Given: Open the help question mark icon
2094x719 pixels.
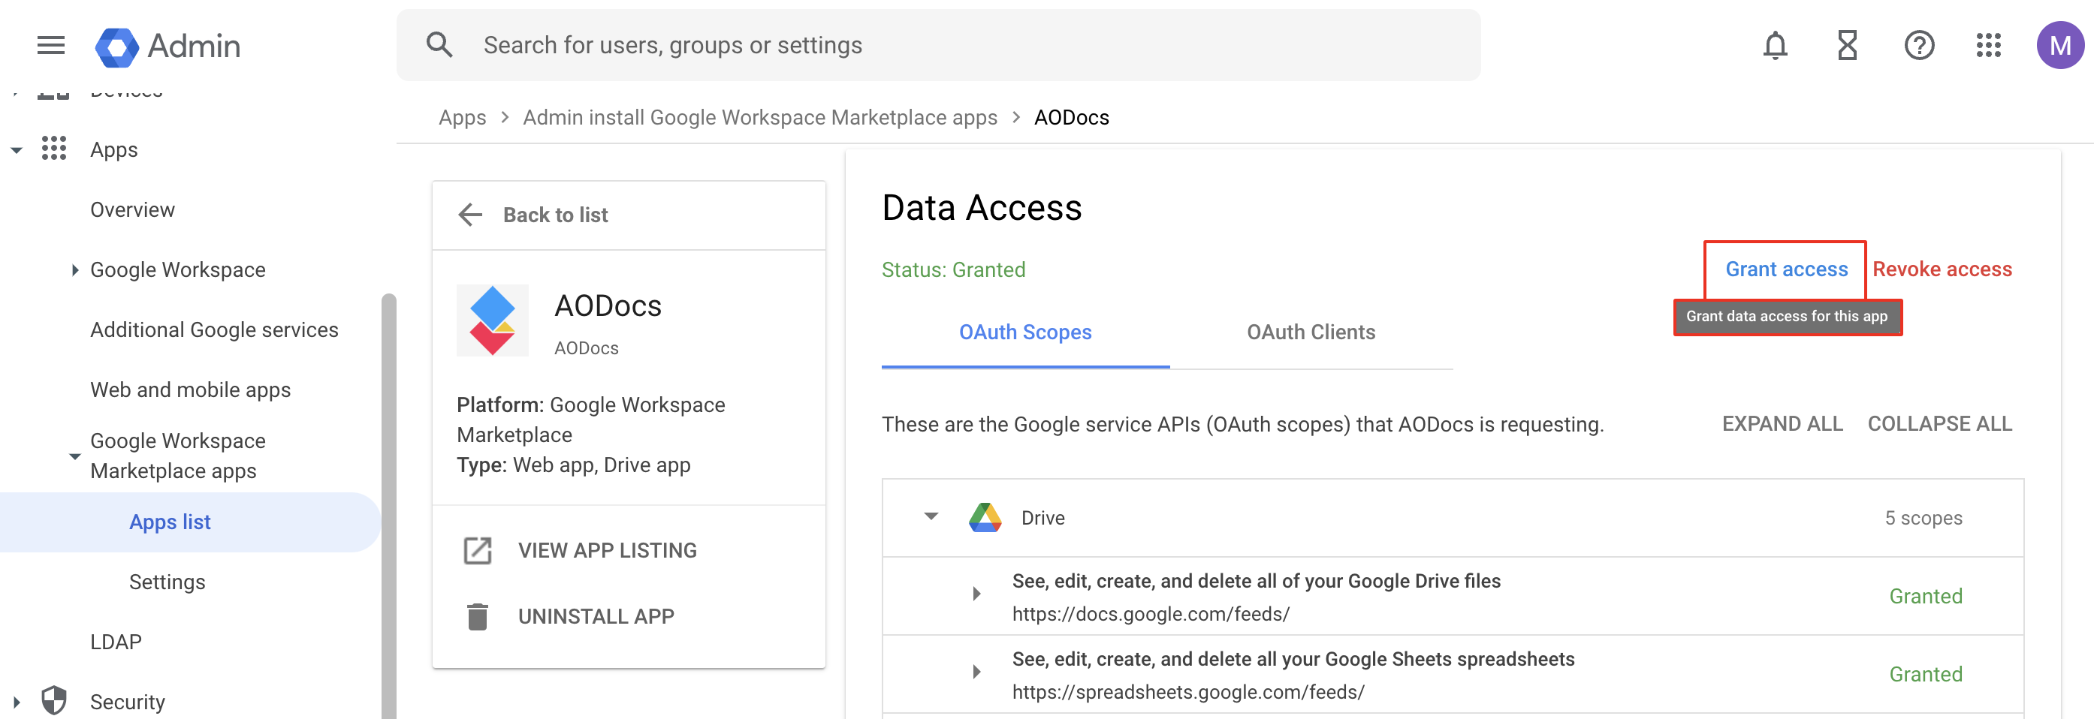Looking at the screenshot, I should [x=1918, y=46].
